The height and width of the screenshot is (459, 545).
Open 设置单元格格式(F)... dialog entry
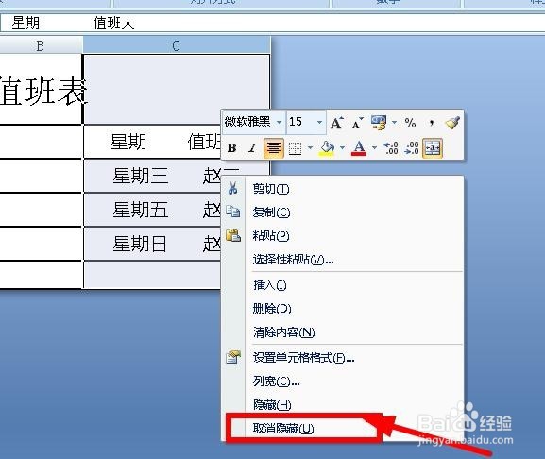click(x=342, y=358)
